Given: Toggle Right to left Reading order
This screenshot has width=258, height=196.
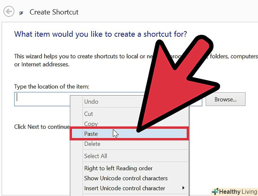Looking at the screenshot, I should tap(129, 168).
